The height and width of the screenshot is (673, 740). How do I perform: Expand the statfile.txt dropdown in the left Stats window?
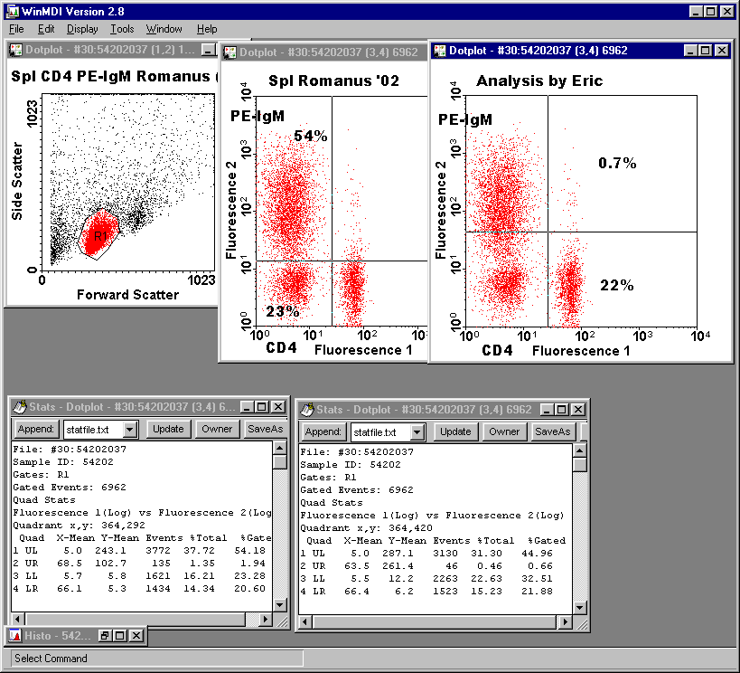pos(129,430)
